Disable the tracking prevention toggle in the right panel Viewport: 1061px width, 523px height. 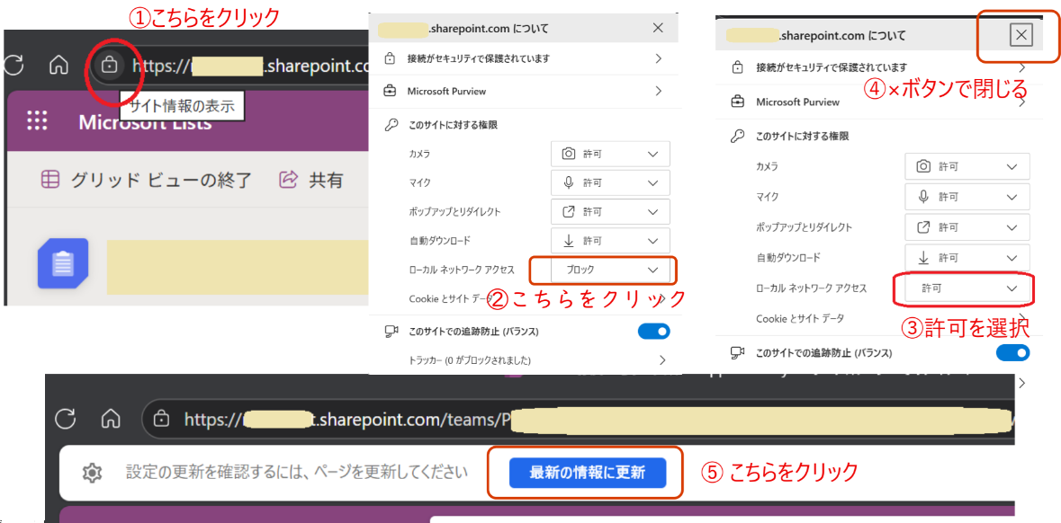click(x=1012, y=352)
